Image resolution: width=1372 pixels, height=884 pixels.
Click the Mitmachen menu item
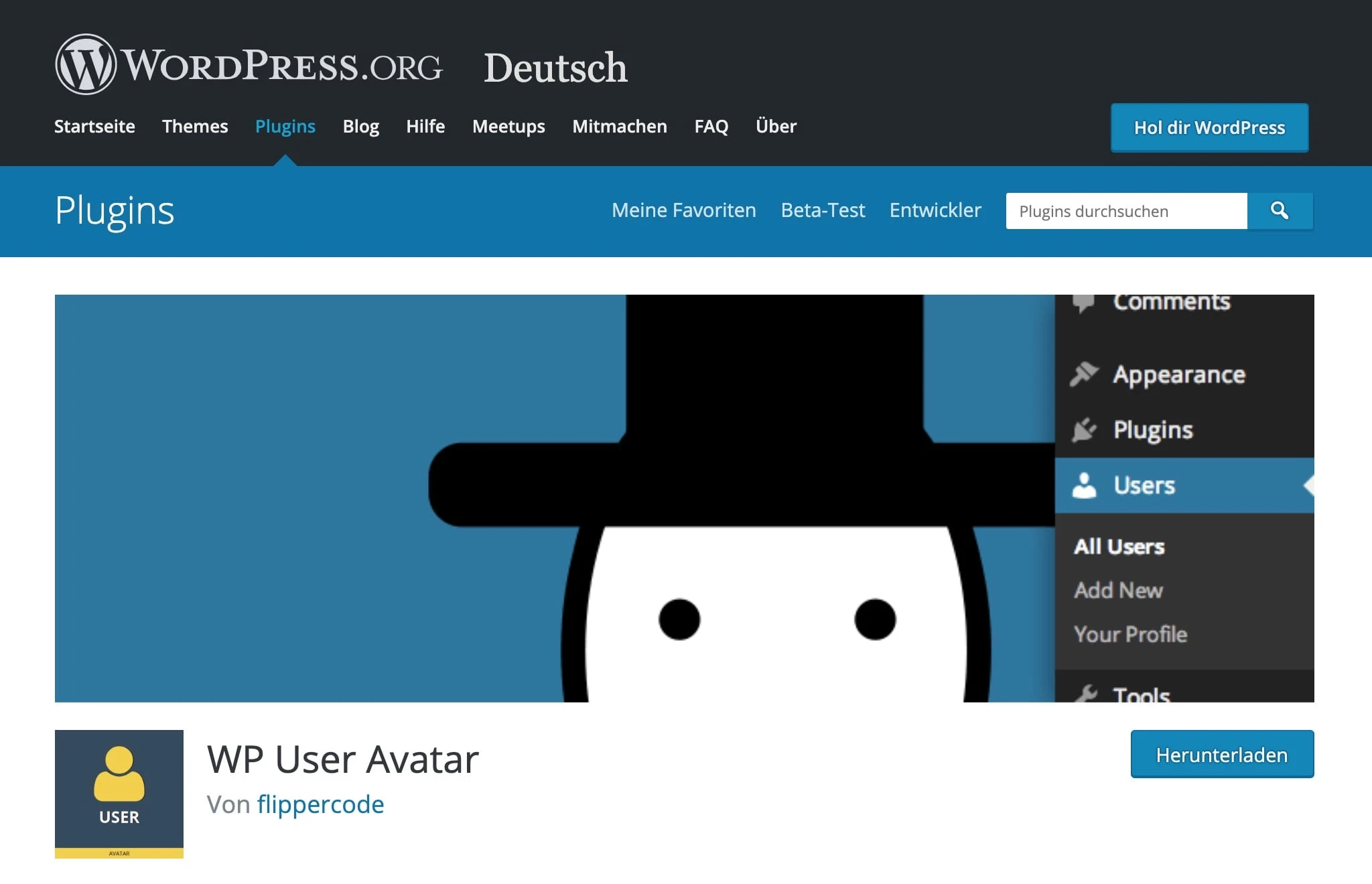(619, 127)
